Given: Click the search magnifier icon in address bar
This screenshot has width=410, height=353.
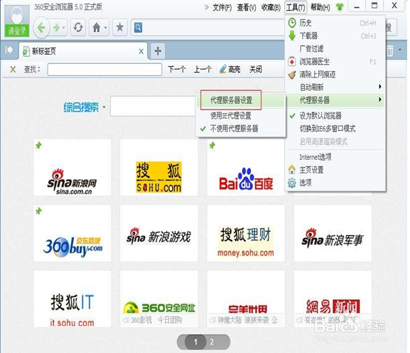Looking at the screenshot, I should pos(138,28).
